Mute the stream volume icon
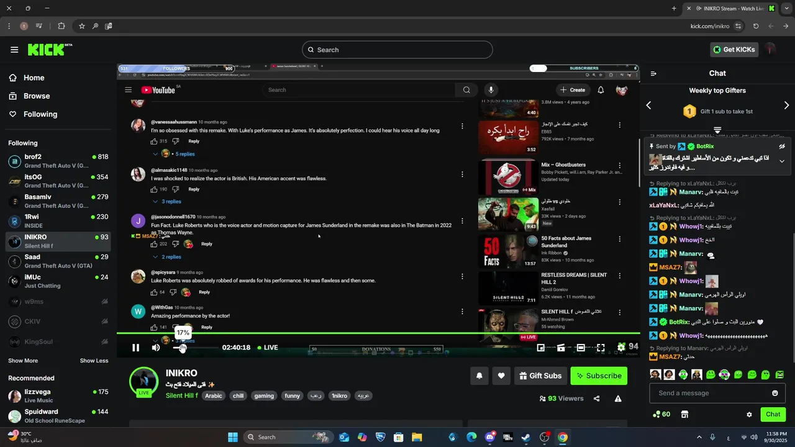Viewport: 795px width, 447px height. 156,348
